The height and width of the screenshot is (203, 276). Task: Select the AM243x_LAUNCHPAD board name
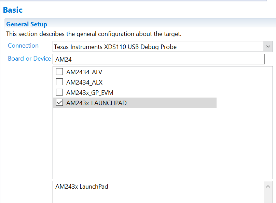point(96,103)
